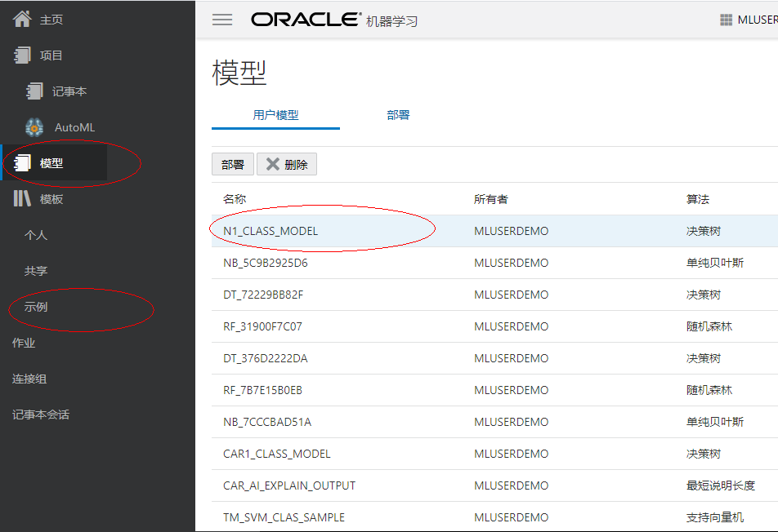Select the CAR_AI_EXPLAIN_OUTPUT row
The width and height of the screenshot is (778, 532).
[494, 485]
